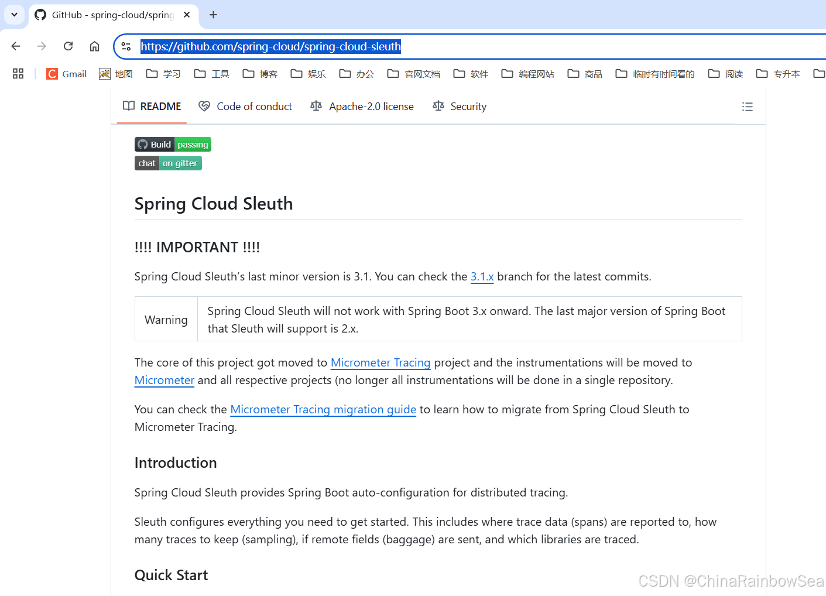Open the README outline list icon
The height and width of the screenshot is (596, 826).
[748, 107]
